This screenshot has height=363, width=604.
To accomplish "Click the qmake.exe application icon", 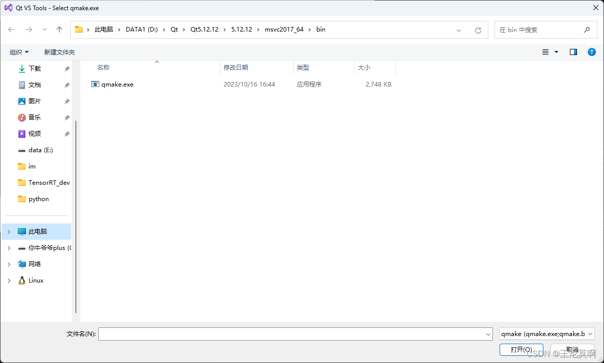I will tap(95, 84).
